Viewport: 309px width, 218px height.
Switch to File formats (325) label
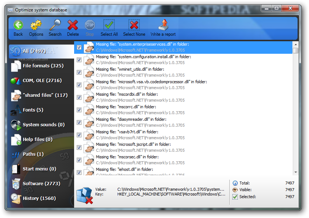pos(43,66)
